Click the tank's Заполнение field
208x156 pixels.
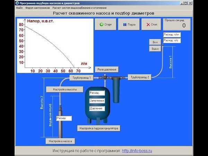97,101
